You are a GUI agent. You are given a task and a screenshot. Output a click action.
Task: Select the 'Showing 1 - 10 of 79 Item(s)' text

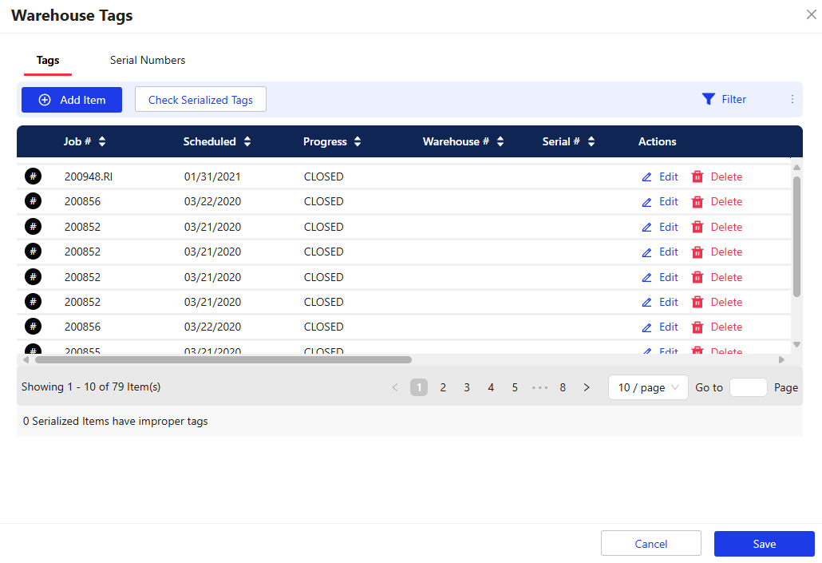91,387
